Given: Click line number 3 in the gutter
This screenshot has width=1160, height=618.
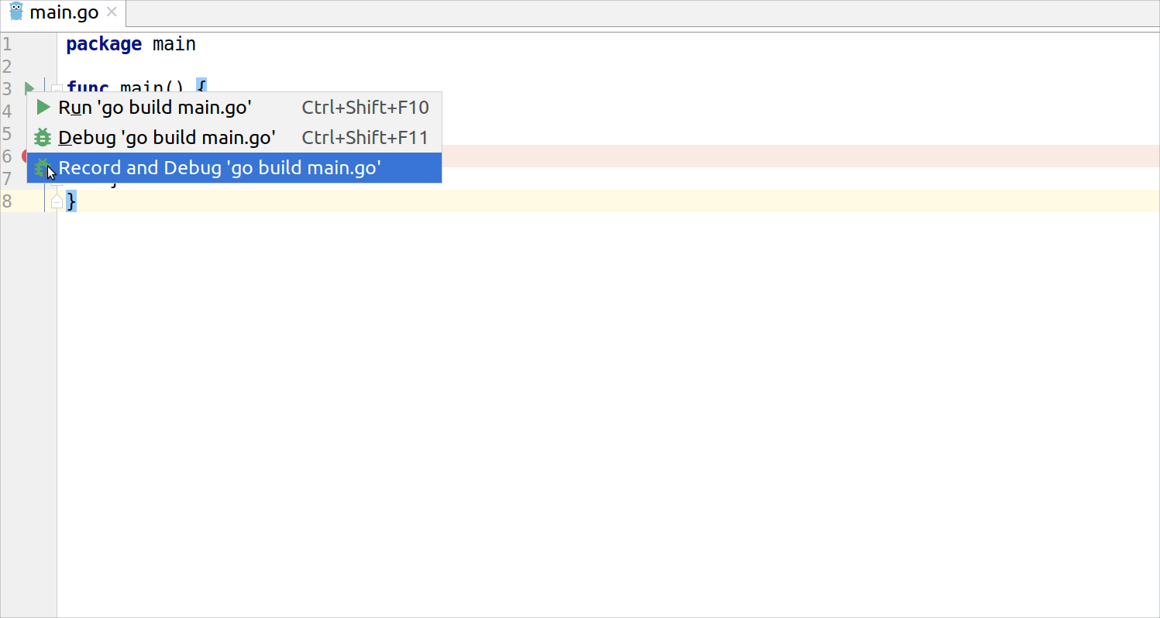Looking at the screenshot, I should (x=7, y=88).
